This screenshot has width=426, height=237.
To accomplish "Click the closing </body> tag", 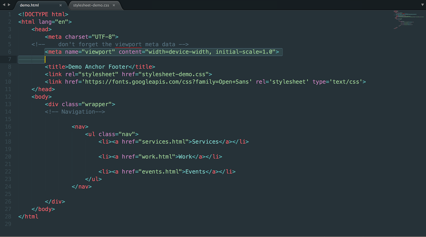I will point(43,209).
